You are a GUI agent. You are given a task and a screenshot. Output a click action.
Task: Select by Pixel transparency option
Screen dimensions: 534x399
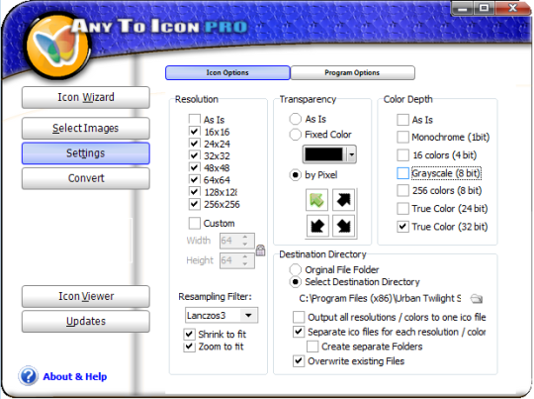(296, 175)
